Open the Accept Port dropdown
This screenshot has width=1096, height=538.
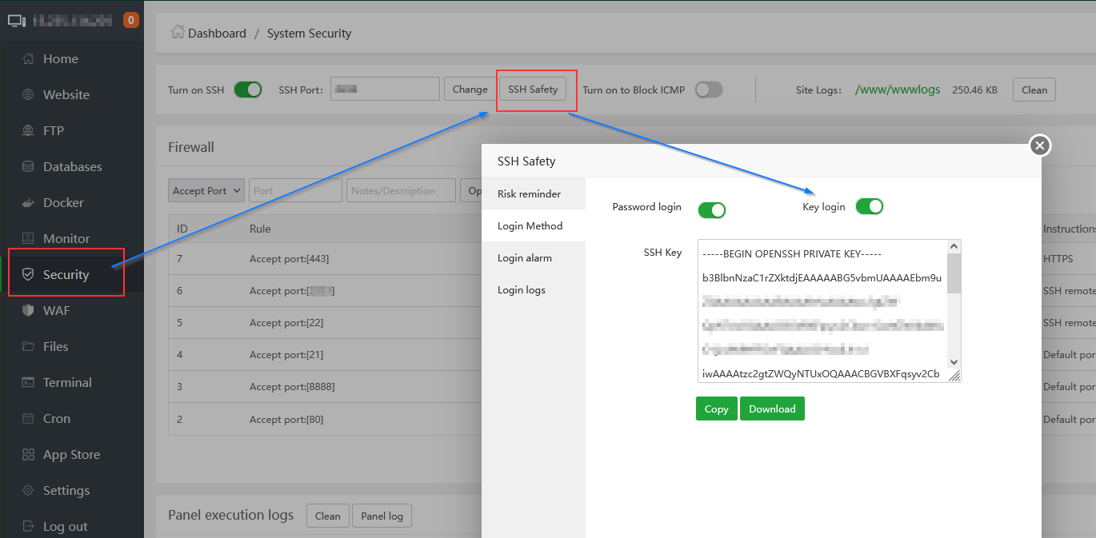pos(206,190)
